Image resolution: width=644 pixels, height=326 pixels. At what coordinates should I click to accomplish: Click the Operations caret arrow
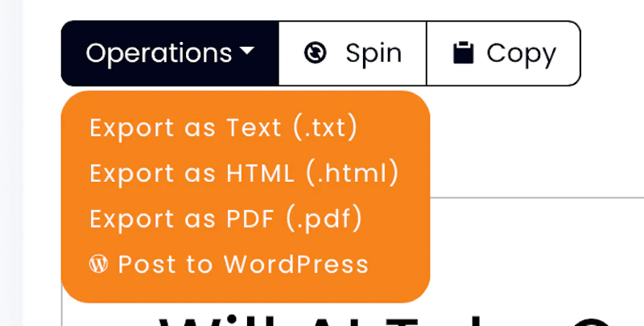[246, 52]
